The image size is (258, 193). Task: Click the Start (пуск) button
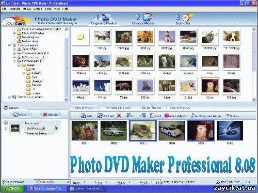point(12,189)
